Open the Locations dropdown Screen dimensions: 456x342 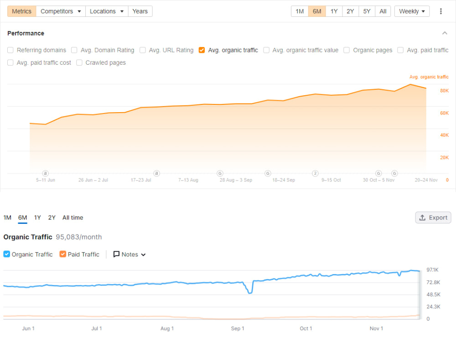pos(107,11)
